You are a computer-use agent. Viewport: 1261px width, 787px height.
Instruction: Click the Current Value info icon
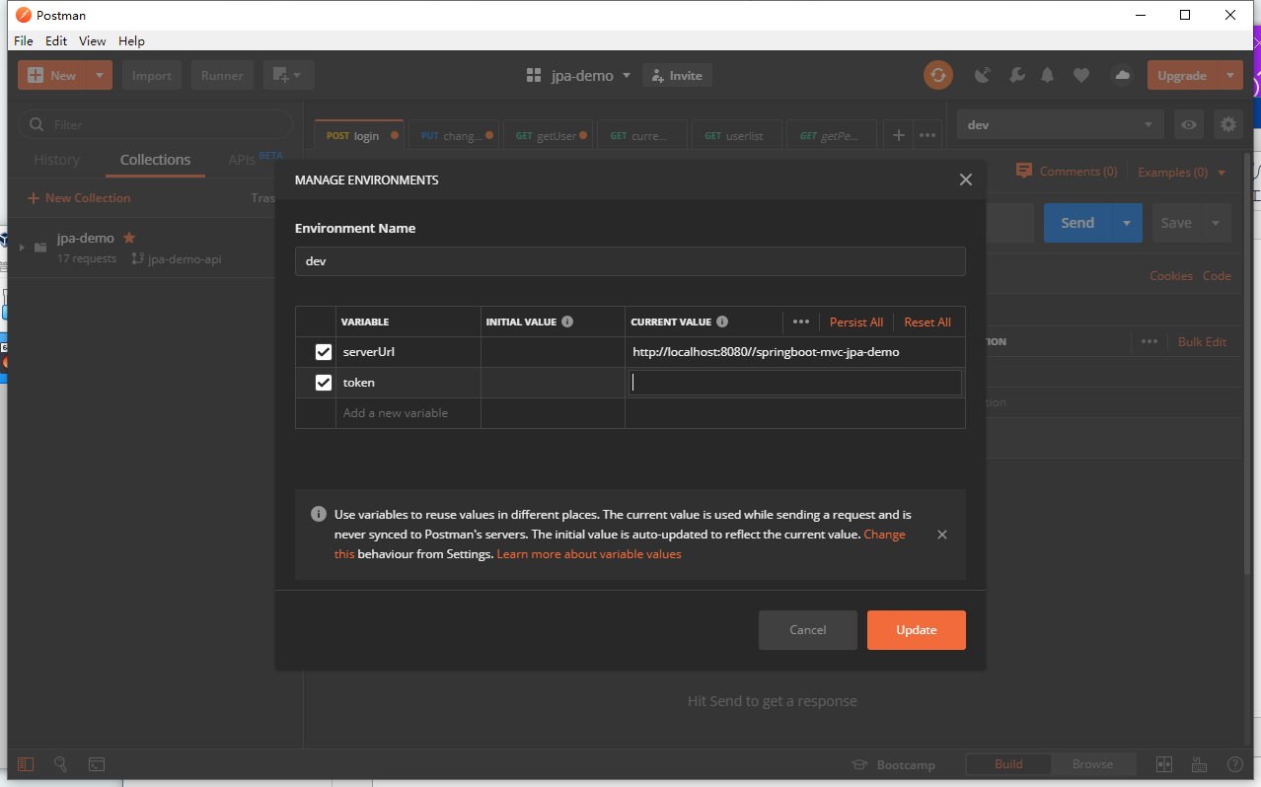[x=722, y=322]
